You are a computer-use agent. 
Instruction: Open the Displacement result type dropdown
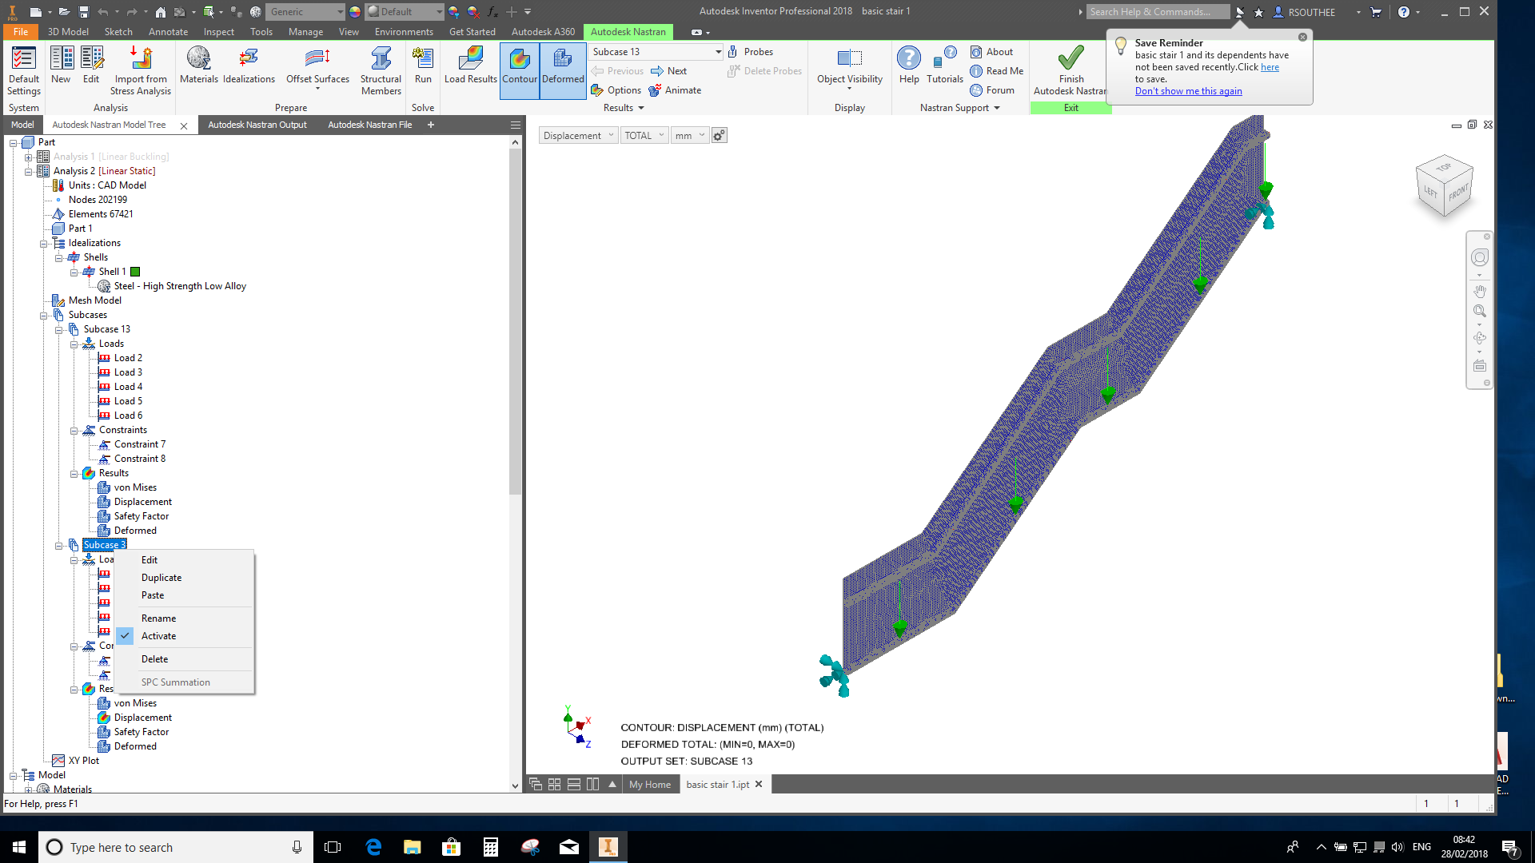point(577,134)
